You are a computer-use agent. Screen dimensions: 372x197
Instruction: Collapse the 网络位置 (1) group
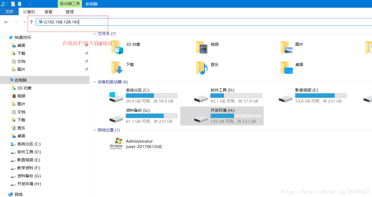95,130
